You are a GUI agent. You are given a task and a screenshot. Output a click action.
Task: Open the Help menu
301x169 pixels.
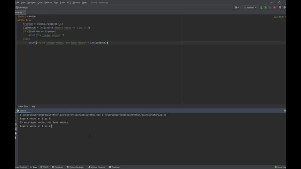point(84,2)
